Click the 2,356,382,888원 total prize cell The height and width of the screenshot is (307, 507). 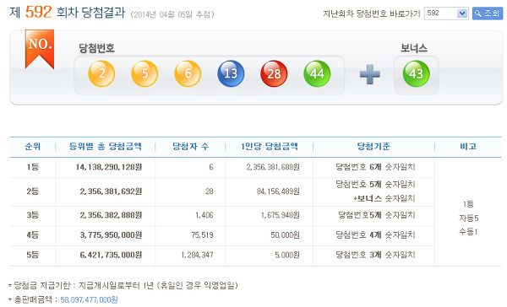[111, 215]
